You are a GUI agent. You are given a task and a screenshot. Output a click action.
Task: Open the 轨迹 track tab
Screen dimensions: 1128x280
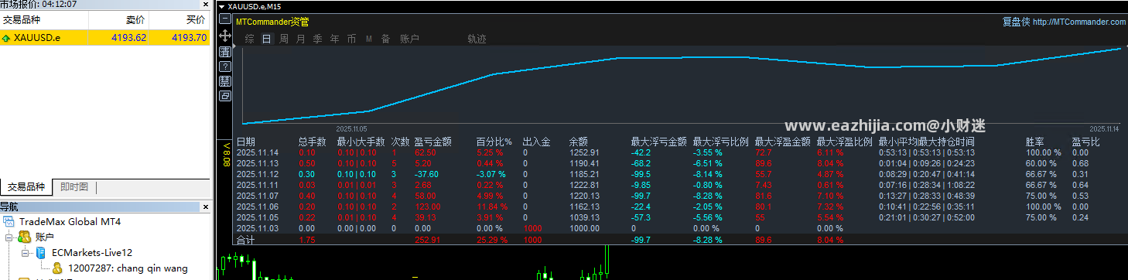tap(477, 39)
